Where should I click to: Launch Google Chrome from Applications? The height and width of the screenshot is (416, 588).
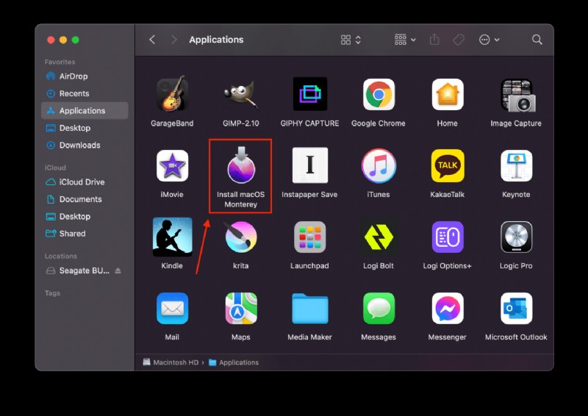(x=379, y=95)
